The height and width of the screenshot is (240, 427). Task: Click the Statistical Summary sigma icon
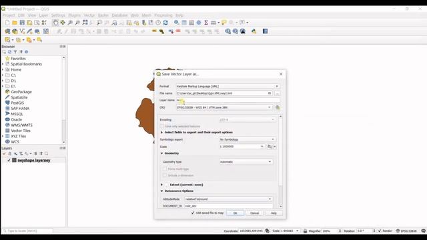coord(206,23)
